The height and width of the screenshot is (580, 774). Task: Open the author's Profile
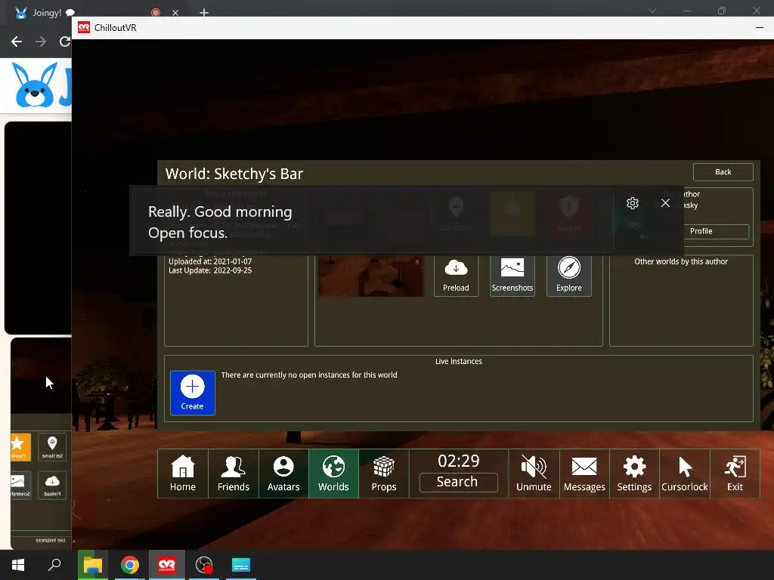click(701, 231)
